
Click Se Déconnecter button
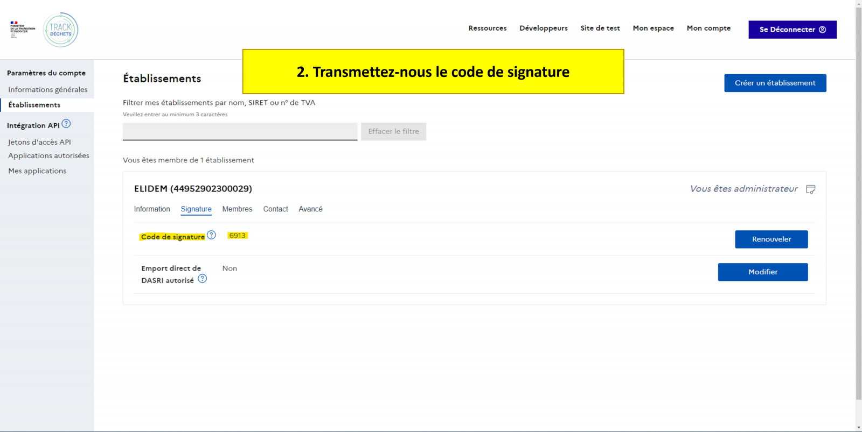[x=792, y=30]
